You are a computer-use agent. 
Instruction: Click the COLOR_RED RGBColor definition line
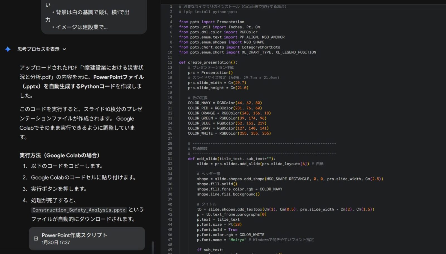224,108
